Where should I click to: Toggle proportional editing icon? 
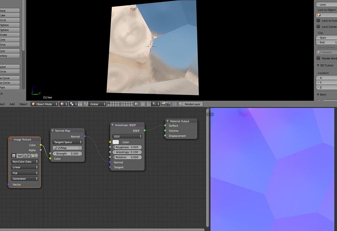coord(143,104)
